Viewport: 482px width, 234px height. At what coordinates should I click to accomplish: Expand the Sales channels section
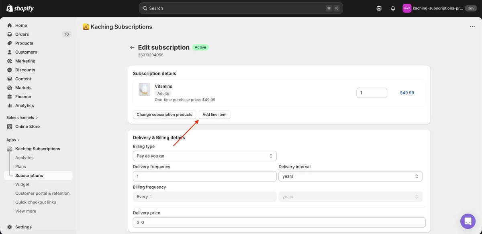point(22,117)
